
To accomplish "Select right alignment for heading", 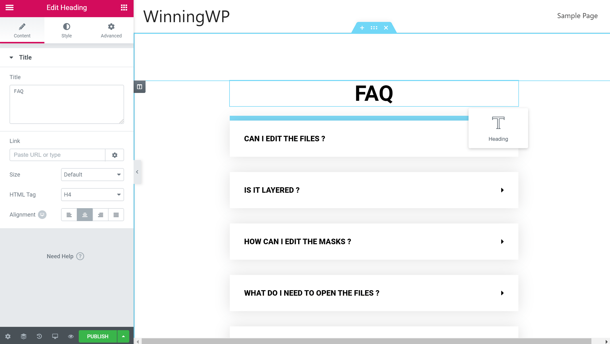I will [101, 215].
